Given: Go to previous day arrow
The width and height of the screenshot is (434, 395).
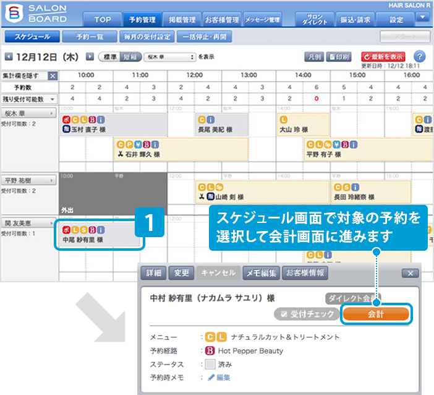Looking at the screenshot, I should [9, 57].
